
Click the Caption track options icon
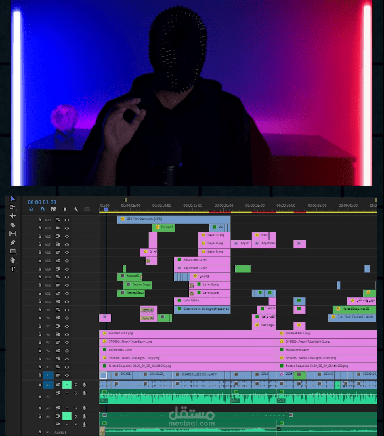point(87,209)
